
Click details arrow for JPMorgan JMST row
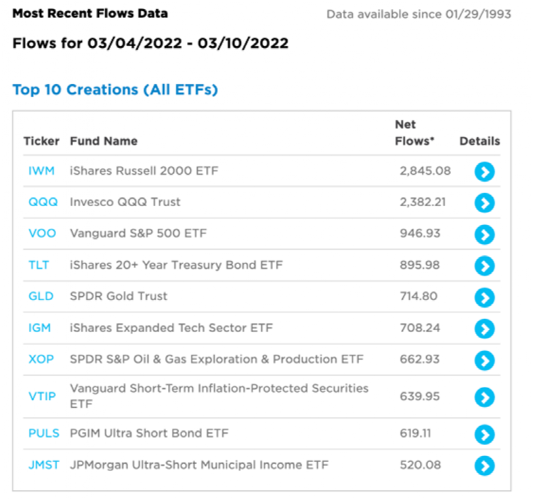pos(484,466)
